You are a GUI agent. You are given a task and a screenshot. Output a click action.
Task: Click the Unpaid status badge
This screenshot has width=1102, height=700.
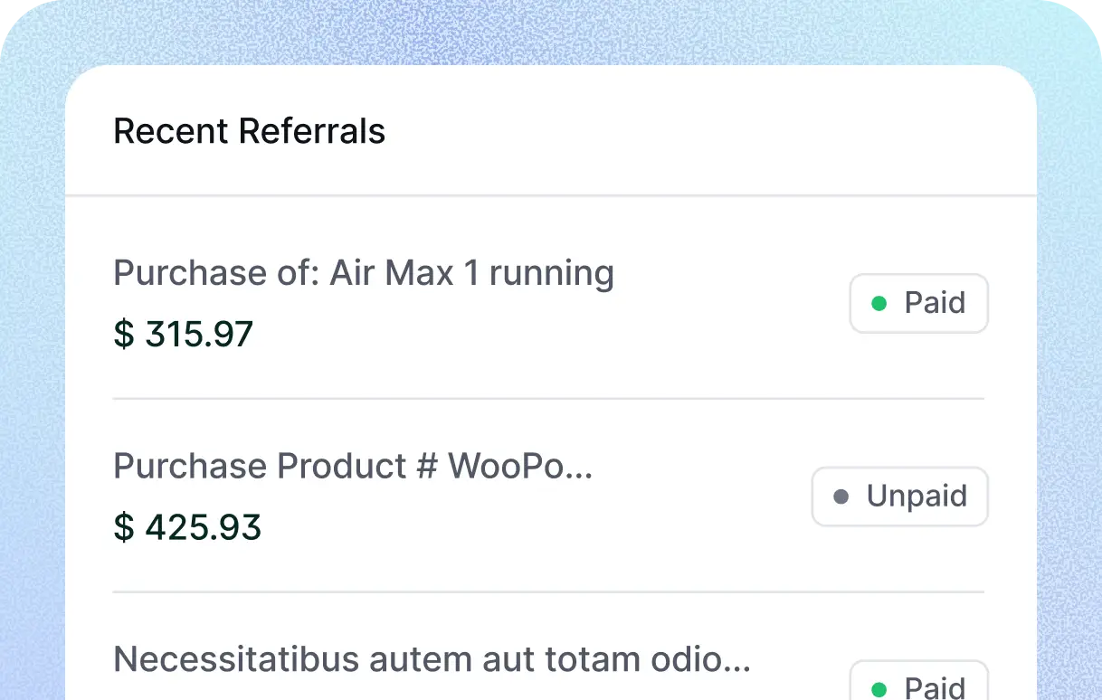click(x=899, y=497)
